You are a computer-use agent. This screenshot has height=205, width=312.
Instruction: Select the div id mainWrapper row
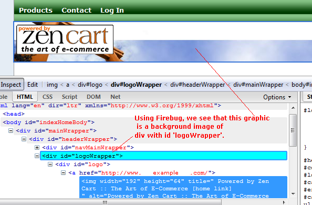(56, 131)
